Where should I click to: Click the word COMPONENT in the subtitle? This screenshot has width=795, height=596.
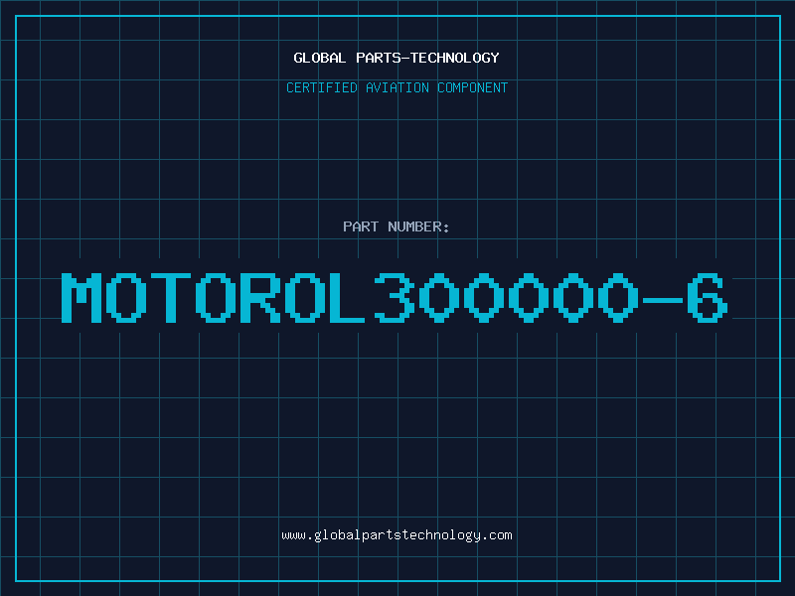(473, 87)
